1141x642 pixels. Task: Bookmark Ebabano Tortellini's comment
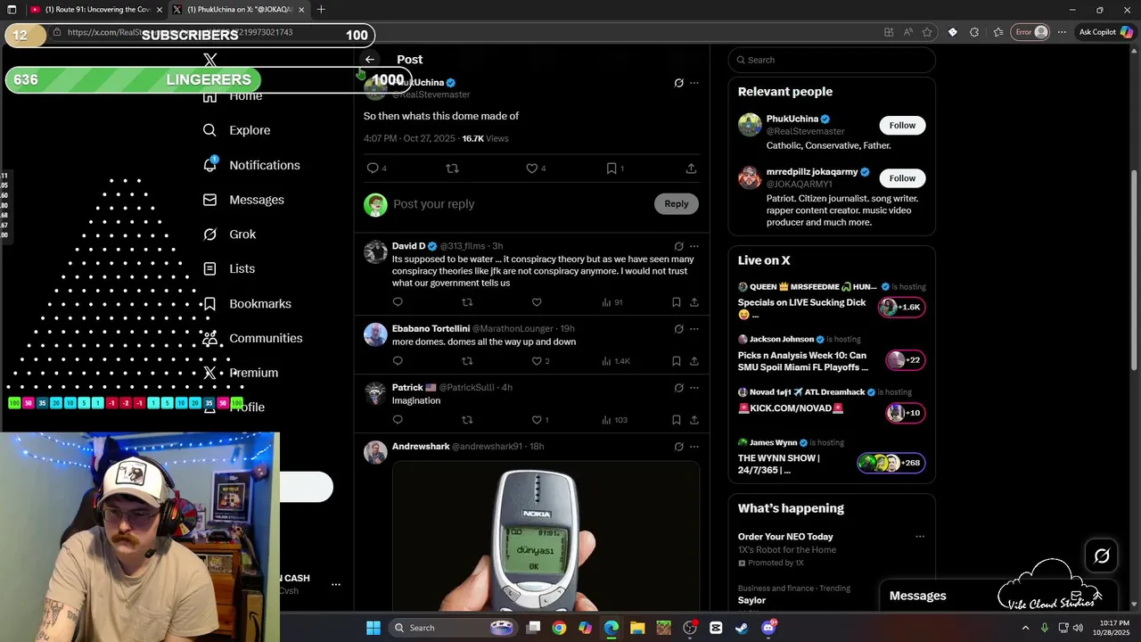pyautogui.click(x=677, y=361)
